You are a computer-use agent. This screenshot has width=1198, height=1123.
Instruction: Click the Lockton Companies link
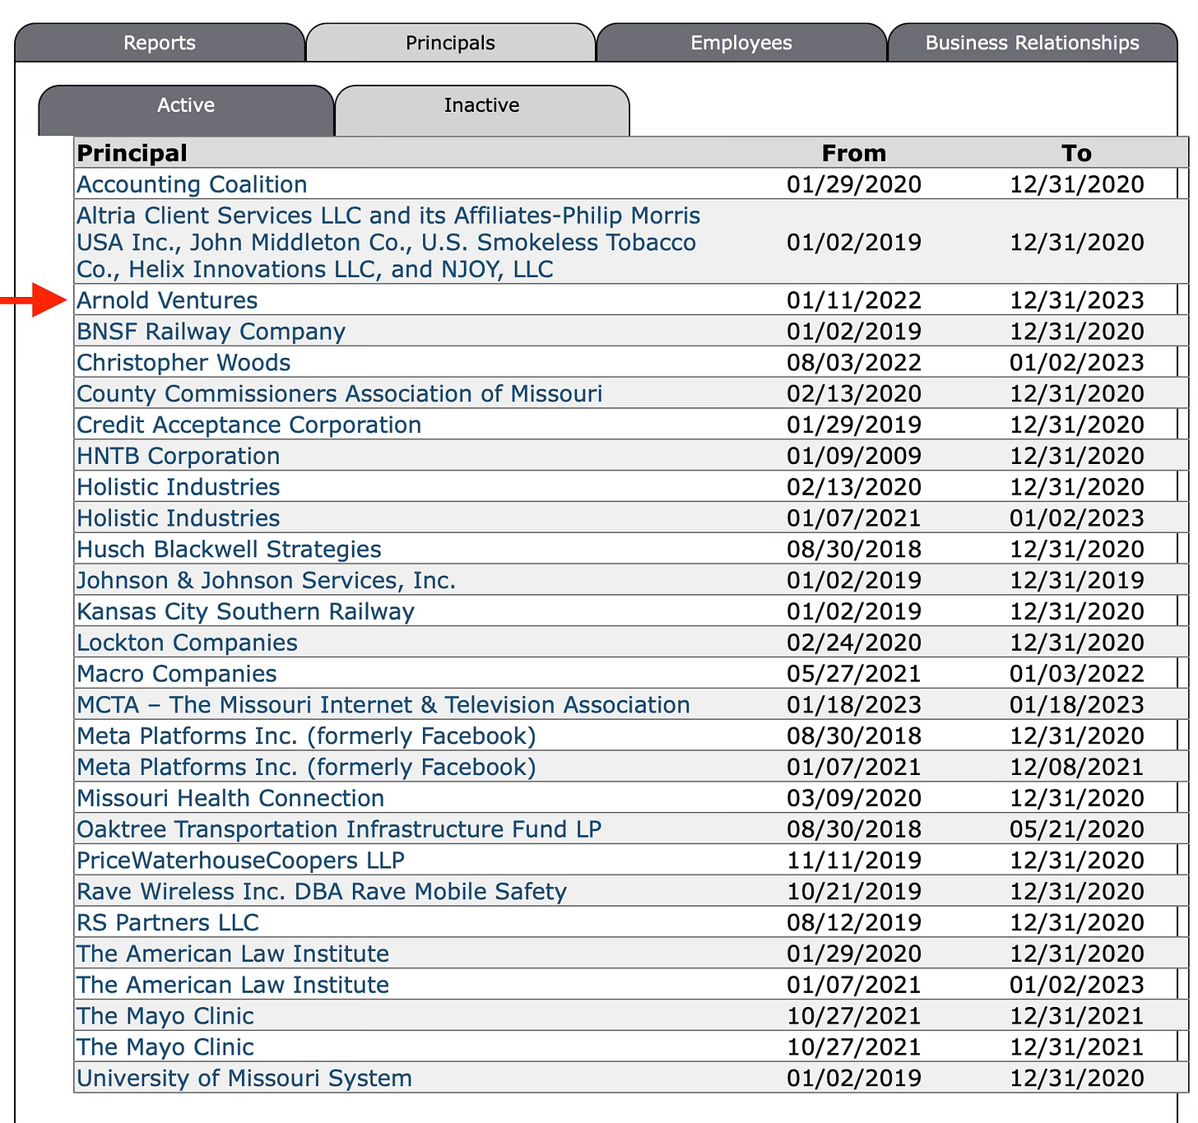coord(187,643)
